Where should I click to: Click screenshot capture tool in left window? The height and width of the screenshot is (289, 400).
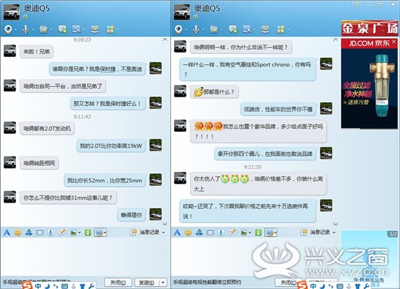click(x=99, y=232)
